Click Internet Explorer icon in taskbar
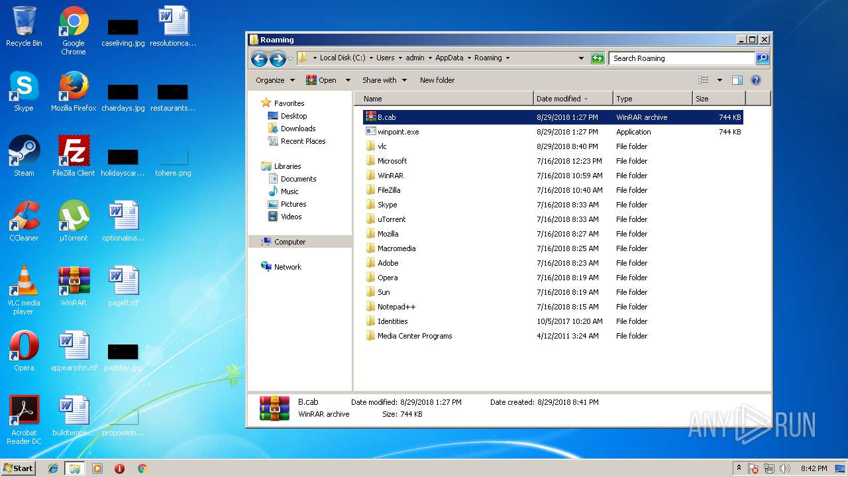 click(53, 468)
